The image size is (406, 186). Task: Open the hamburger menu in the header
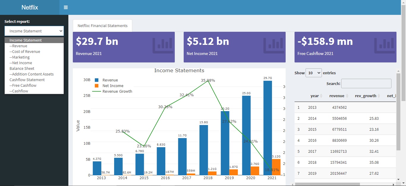(x=65, y=7)
